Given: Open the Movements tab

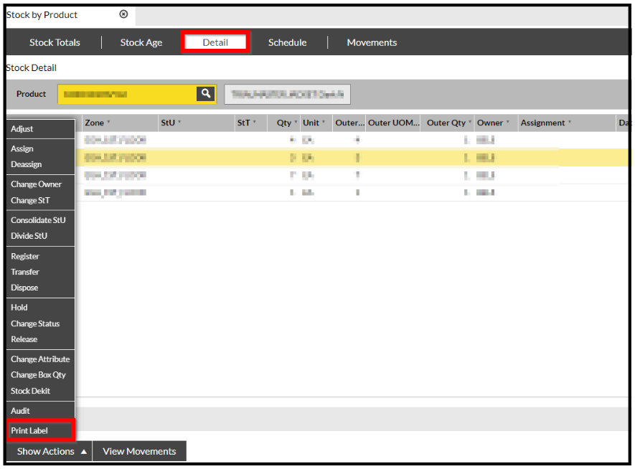Looking at the screenshot, I should pyautogui.click(x=372, y=42).
